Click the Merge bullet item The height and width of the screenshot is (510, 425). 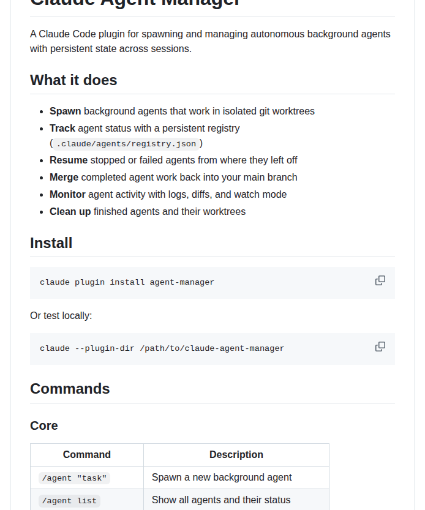tap(173, 178)
